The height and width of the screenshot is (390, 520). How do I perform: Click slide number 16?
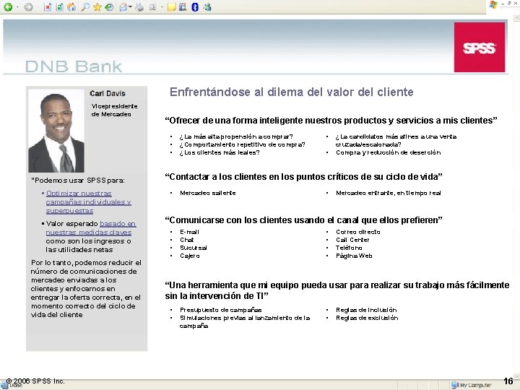[508, 381]
